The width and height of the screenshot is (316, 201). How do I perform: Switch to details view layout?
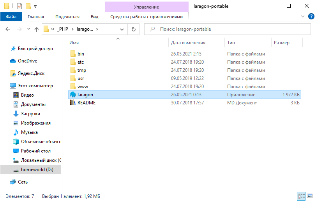tap(301, 195)
